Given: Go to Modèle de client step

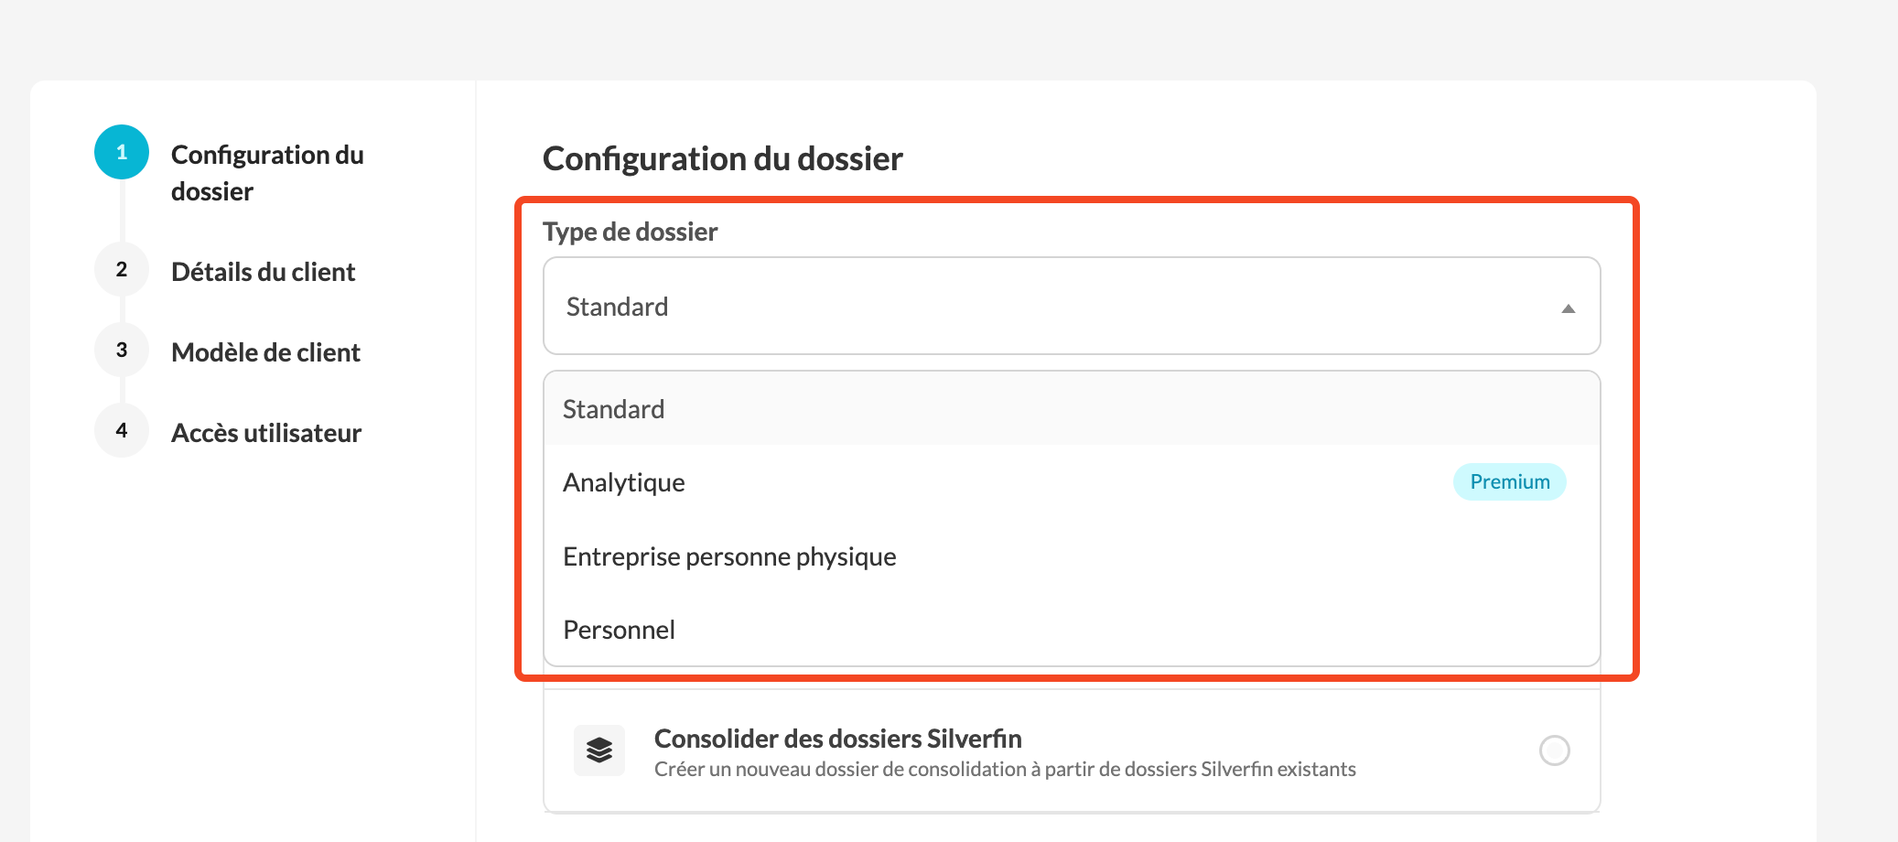Looking at the screenshot, I should 265,352.
